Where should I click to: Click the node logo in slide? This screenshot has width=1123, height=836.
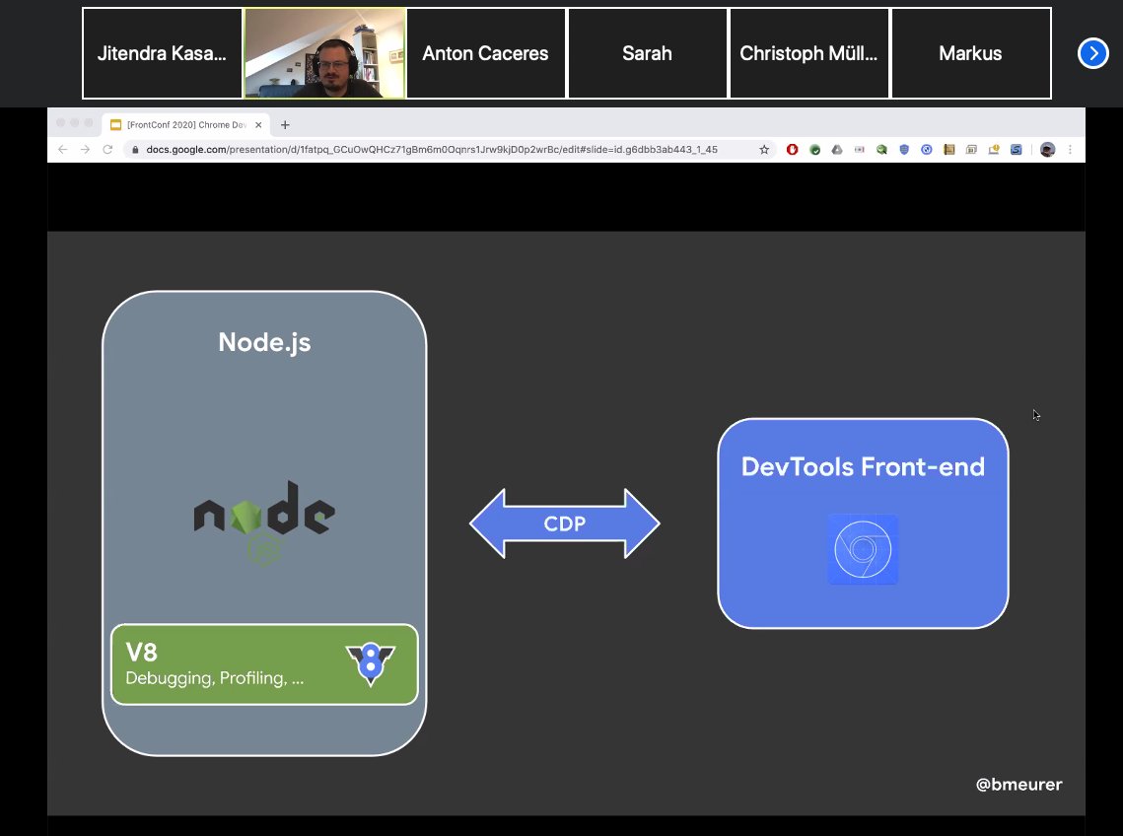tap(264, 522)
